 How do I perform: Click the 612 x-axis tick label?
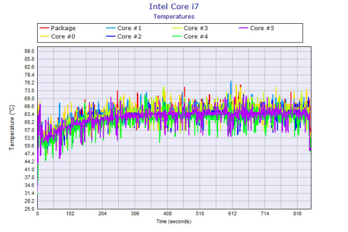click(x=233, y=213)
